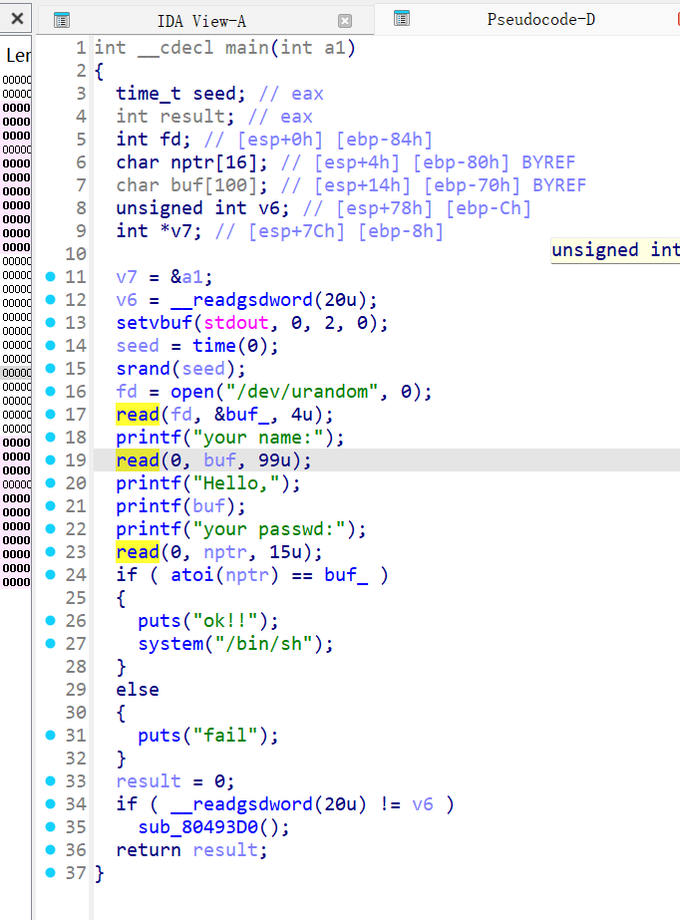This screenshot has height=920, width=680.
Task: Close the IDA View-A tab
Action: (345, 20)
